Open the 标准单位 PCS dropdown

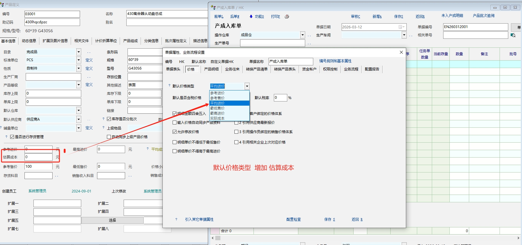click(79, 60)
